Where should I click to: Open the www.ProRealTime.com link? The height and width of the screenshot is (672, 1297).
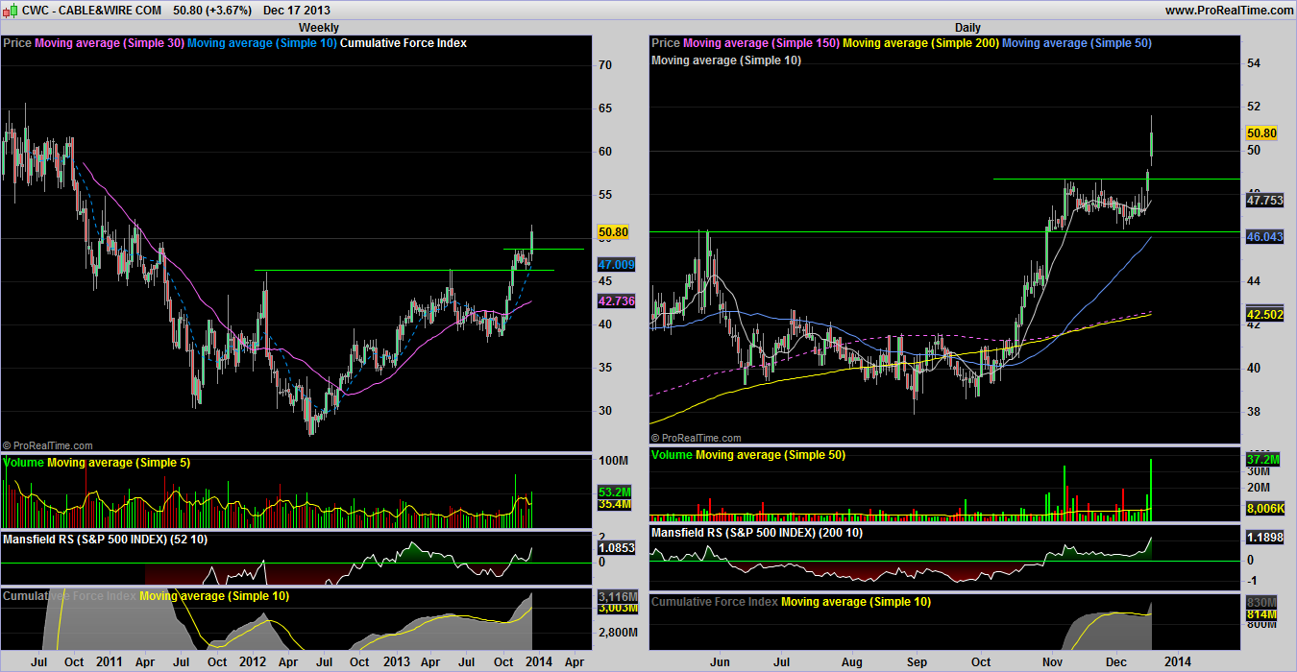tap(1229, 11)
